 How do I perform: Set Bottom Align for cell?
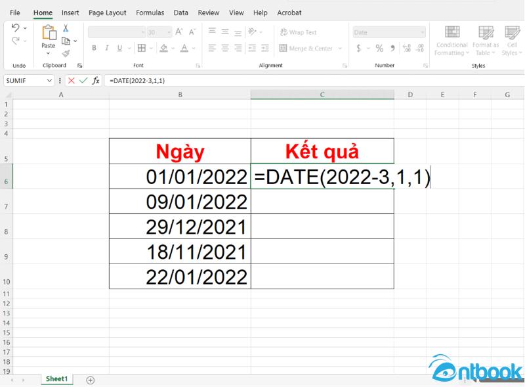[238, 33]
